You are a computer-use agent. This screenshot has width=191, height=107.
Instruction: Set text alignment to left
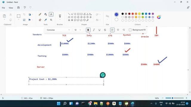(x=112, y=30)
